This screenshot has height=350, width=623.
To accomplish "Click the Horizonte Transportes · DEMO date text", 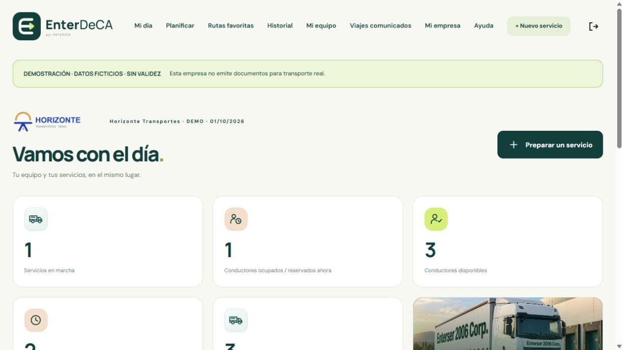I will pyautogui.click(x=177, y=121).
